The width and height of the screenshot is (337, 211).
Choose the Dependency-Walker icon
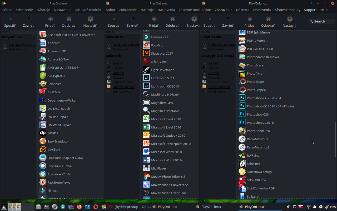[x=43, y=100]
